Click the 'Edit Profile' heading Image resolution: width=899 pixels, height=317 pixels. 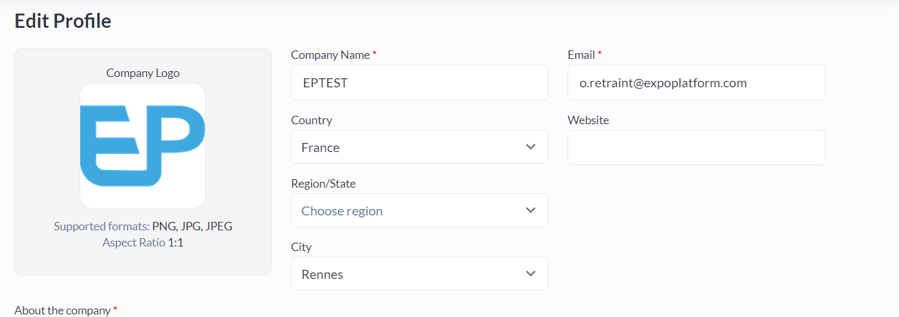[63, 21]
